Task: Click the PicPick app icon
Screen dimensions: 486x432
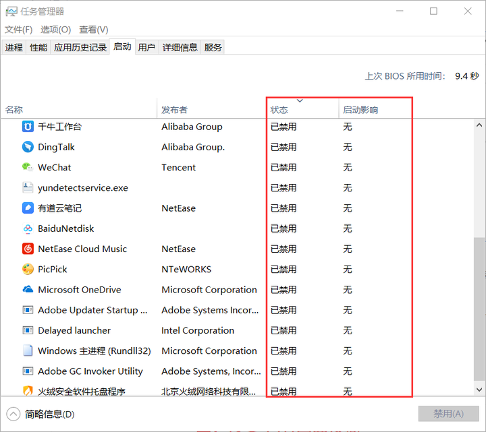Action: pos(28,269)
